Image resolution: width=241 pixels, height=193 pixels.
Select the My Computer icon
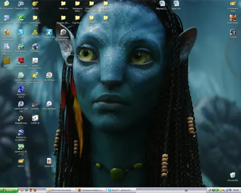click(x=7, y=19)
